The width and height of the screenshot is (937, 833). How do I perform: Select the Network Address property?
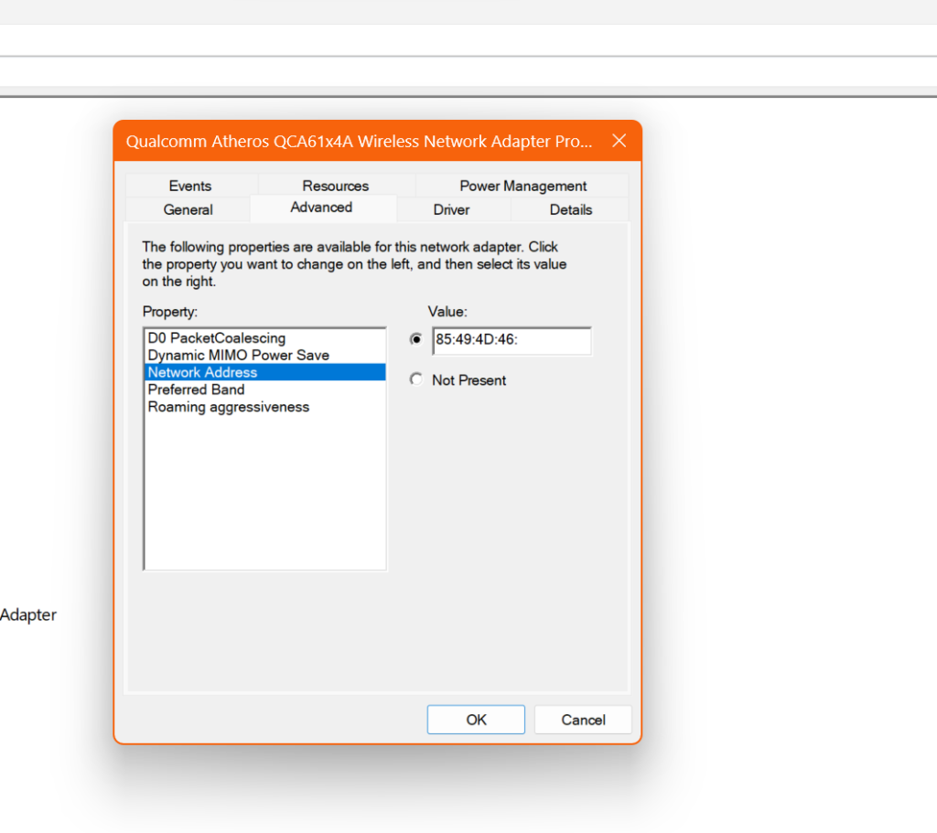point(264,373)
